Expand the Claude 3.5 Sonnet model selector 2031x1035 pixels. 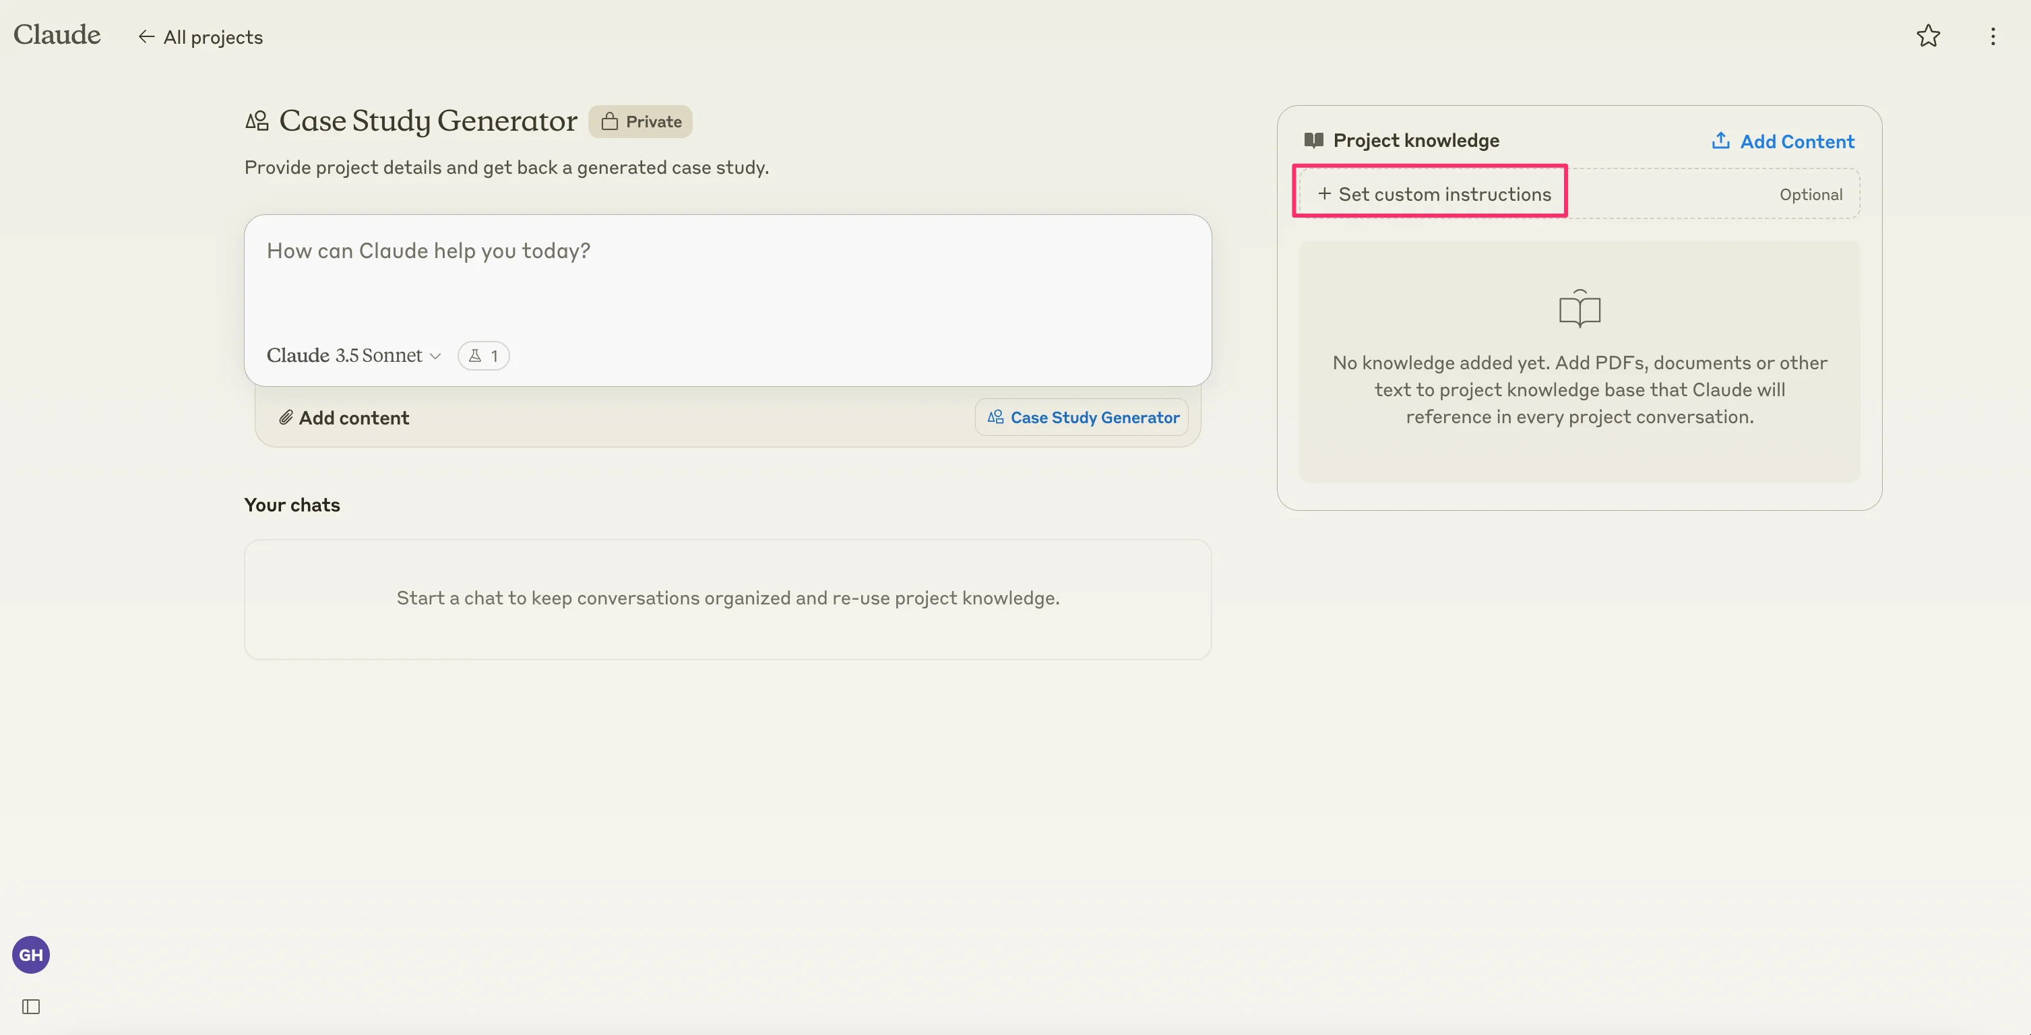click(353, 356)
